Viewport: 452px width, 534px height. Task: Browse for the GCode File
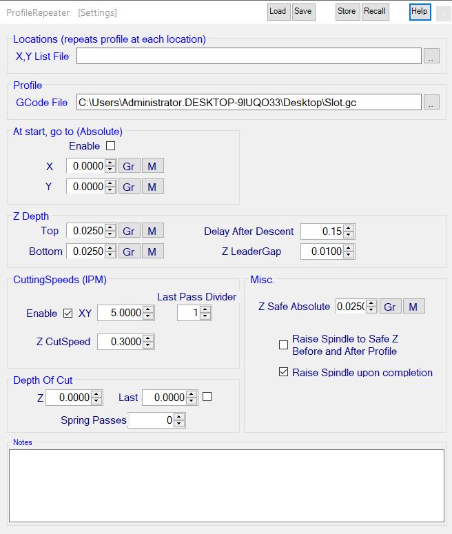431,103
